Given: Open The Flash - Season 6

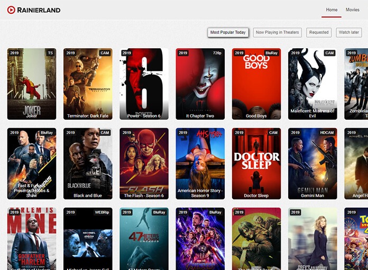Looking at the screenshot, I should coord(144,163).
